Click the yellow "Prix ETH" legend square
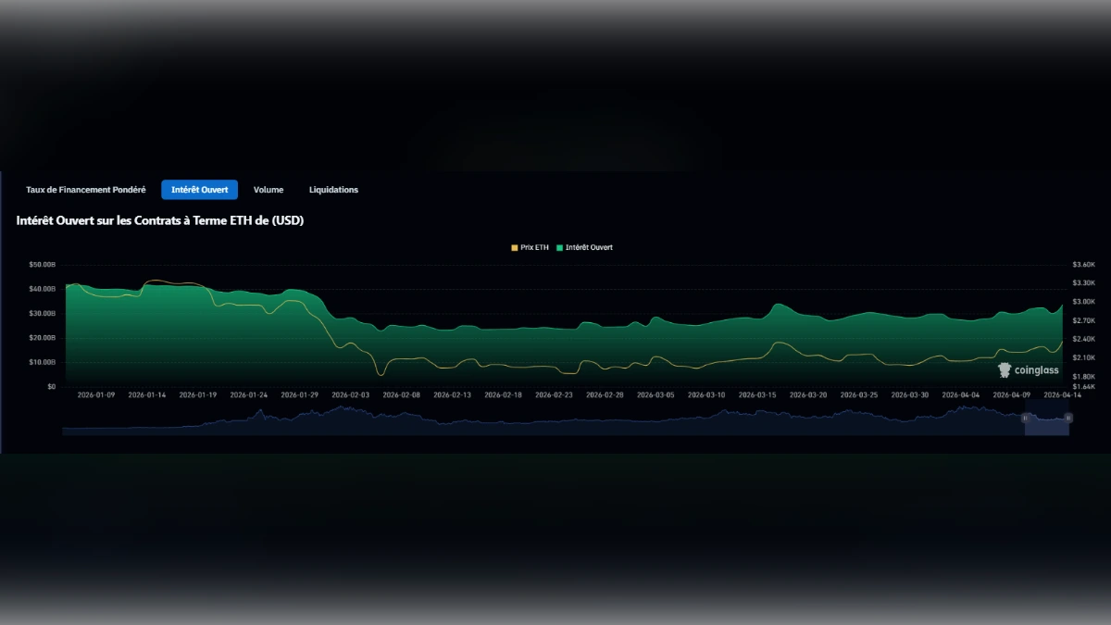The image size is (1111, 625). pos(515,247)
